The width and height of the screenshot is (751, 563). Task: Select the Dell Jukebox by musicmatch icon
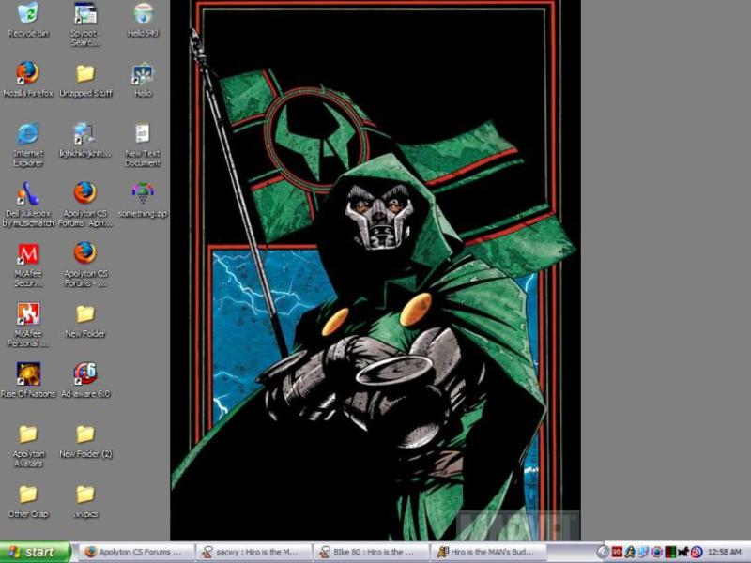[28, 194]
